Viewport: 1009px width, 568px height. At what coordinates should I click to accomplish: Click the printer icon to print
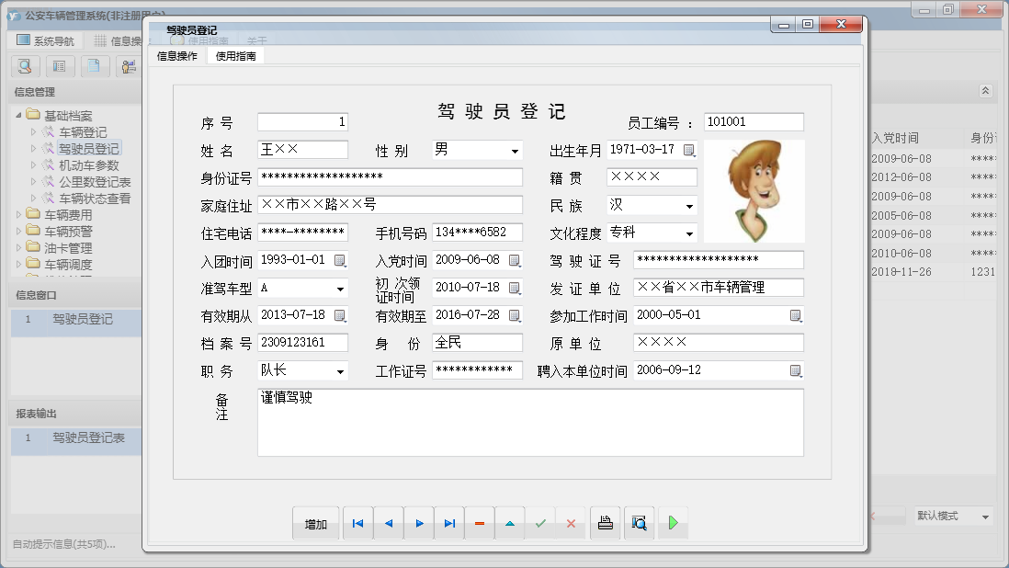pyautogui.click(x=605, y=524)
